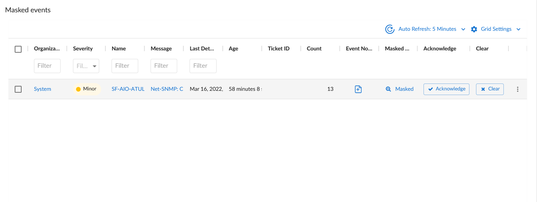Open the row actions kebab menu
The width and height of the screenshot is (537, 202).
coord(518,89)
